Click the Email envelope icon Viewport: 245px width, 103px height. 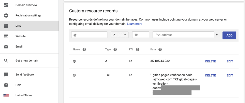[6, 46]
